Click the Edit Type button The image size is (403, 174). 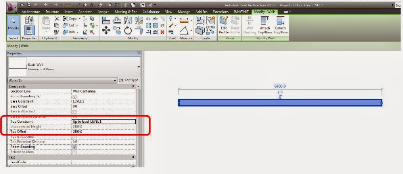pos(129,80)
